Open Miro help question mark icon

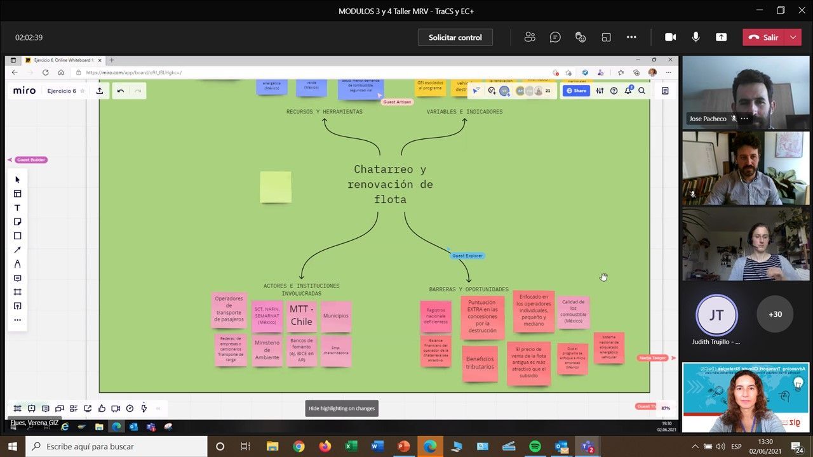[614, 91]
